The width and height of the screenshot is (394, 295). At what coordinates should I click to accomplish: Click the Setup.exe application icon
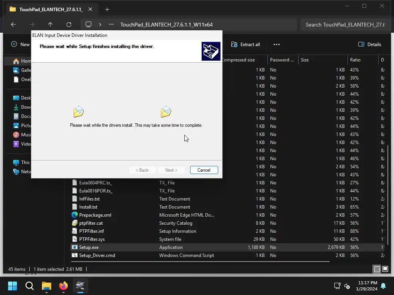coord(74,247)
